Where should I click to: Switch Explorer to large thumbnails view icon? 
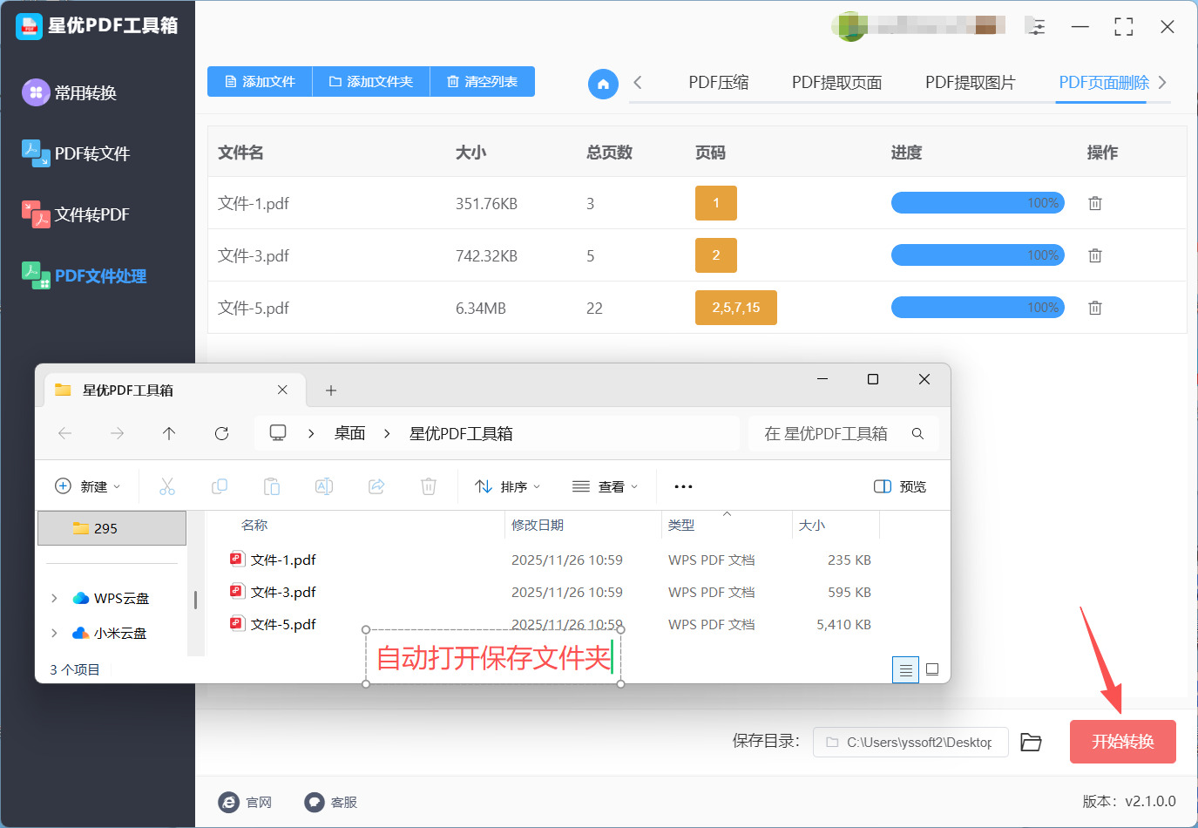[932, 669]
